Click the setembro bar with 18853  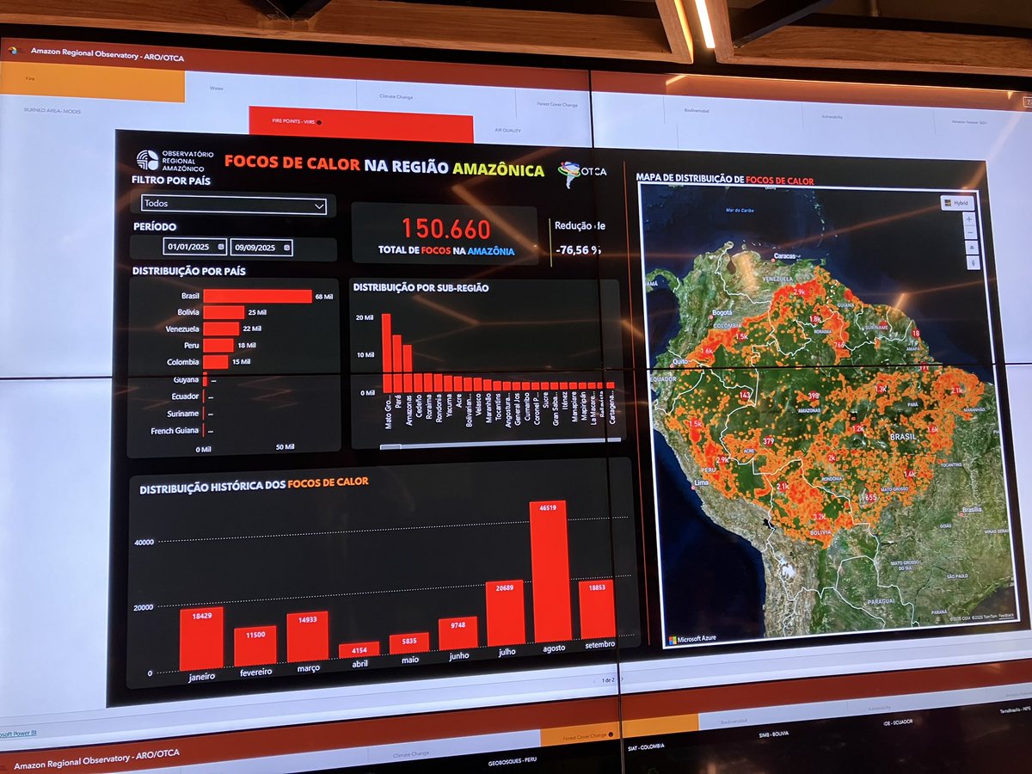click(x=597, y=609)
